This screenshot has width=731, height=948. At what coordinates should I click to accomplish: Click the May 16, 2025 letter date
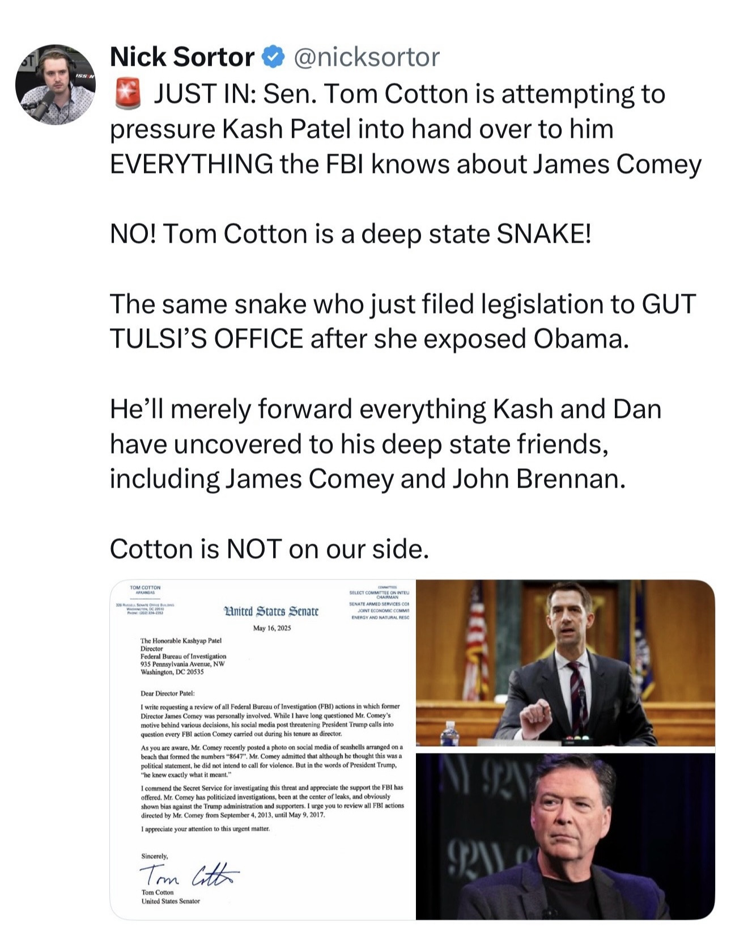pos(271,628)
